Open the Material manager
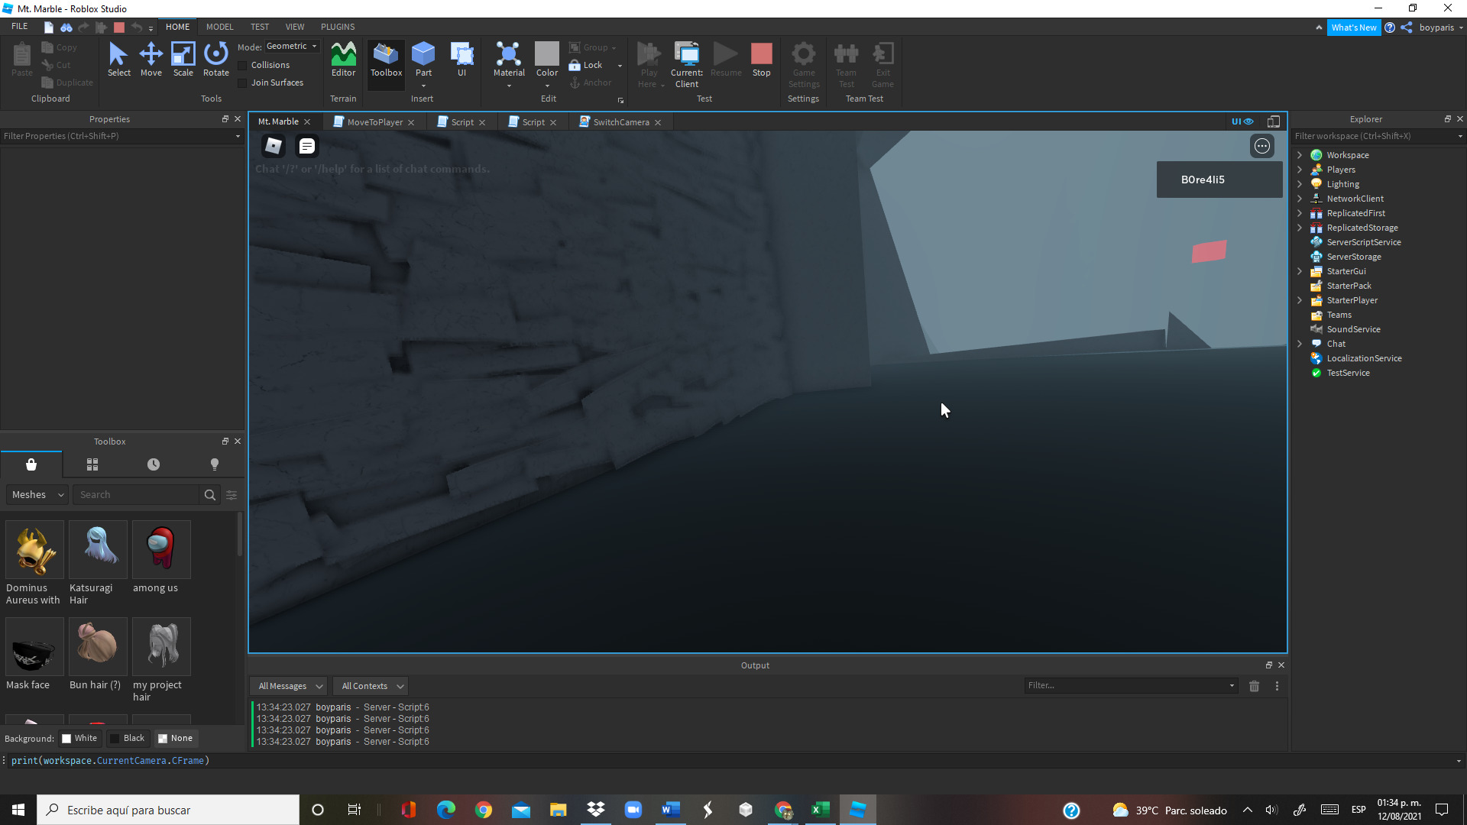The width and height of the screenshot is (1467, 825). pos(508,58)
